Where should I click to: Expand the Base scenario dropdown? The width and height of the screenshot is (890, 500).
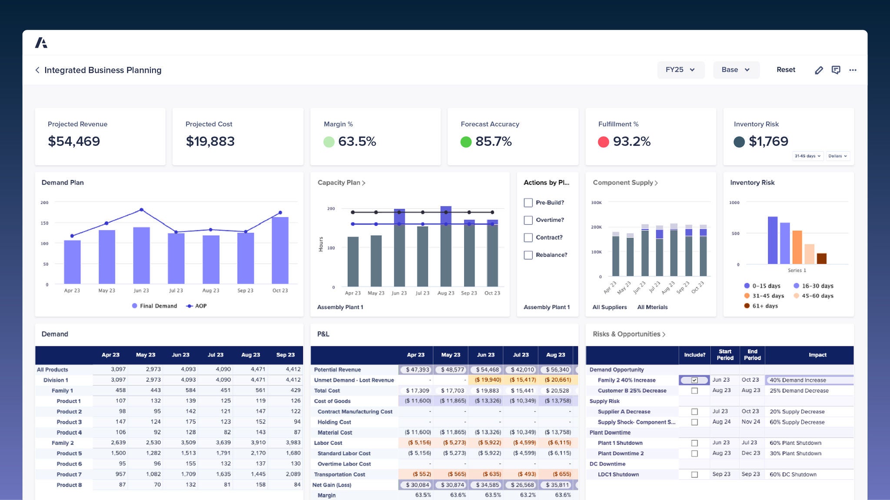pyautogui.click(x=736, y=70)
